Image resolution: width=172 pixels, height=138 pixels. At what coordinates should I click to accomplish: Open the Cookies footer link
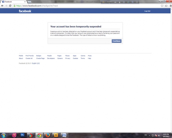tap(75, 58)
